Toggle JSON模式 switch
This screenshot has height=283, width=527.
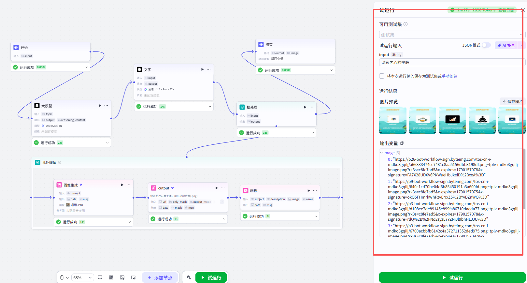pos(486,45)
